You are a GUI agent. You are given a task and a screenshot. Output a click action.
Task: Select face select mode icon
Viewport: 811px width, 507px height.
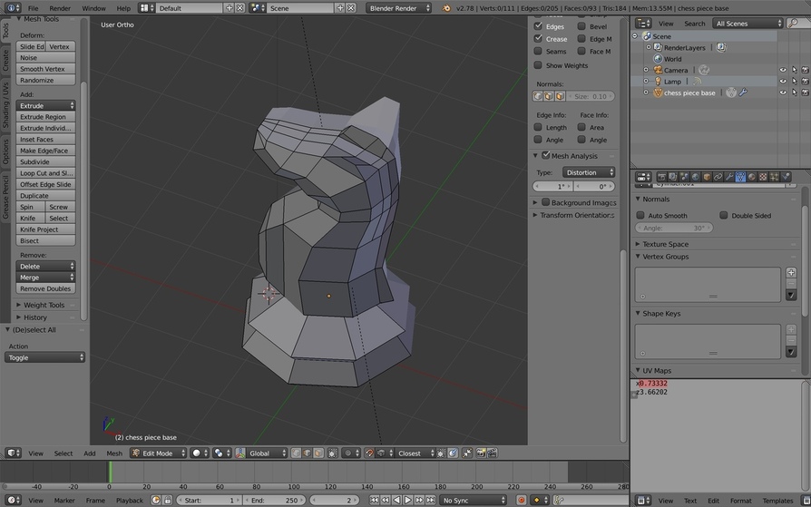(318, 453)
